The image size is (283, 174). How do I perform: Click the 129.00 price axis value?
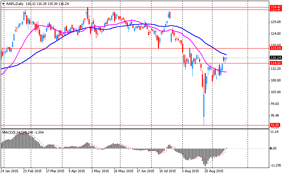(276, 22)
